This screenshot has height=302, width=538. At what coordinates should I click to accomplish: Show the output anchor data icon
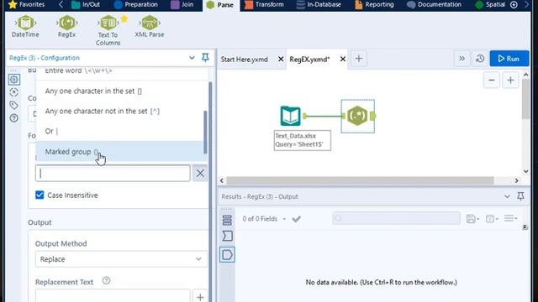pos(227,255)
